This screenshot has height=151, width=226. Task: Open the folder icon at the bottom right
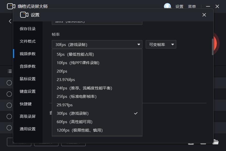(x=215, y=142)
